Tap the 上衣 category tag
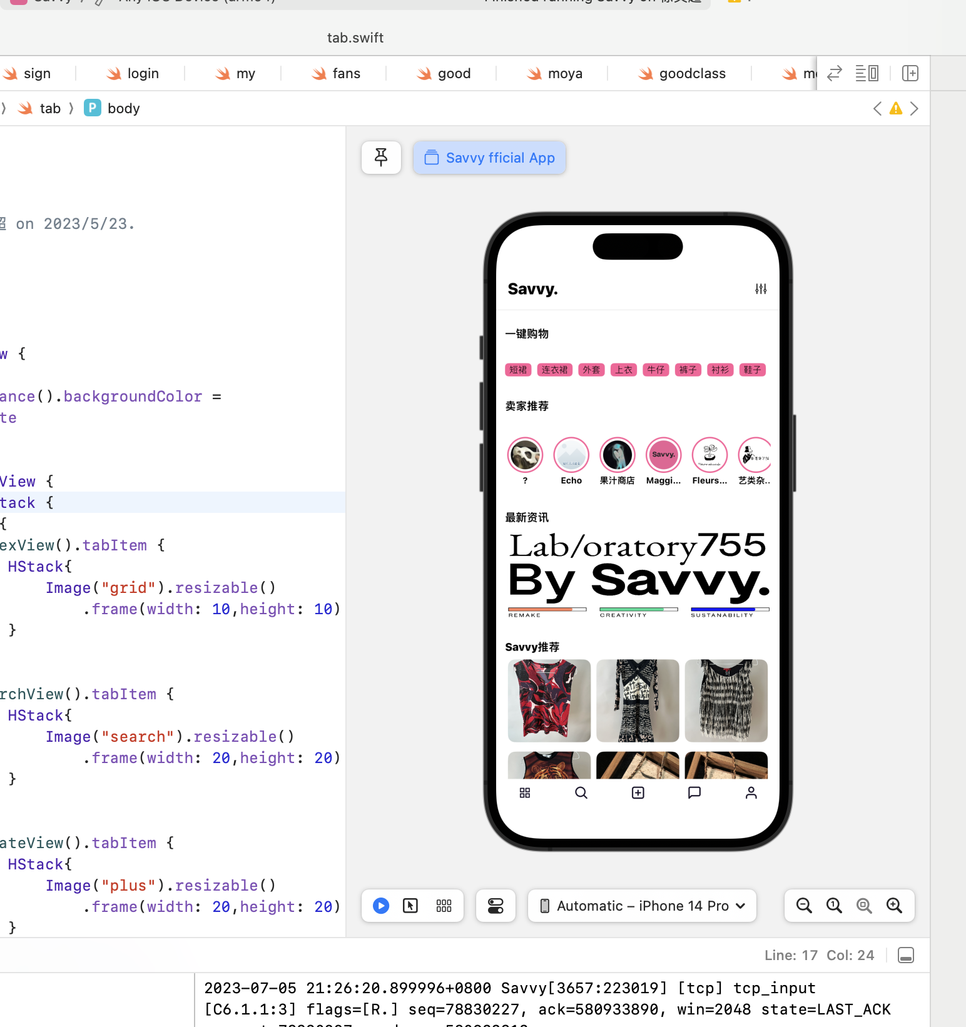The height and width of the screenshot is (1027, 966). 624,370
